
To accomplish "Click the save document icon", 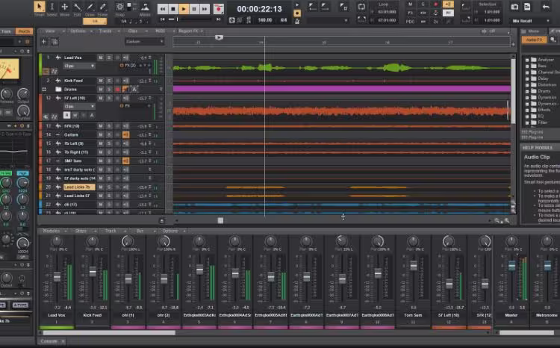I will (x=527, y=7).
